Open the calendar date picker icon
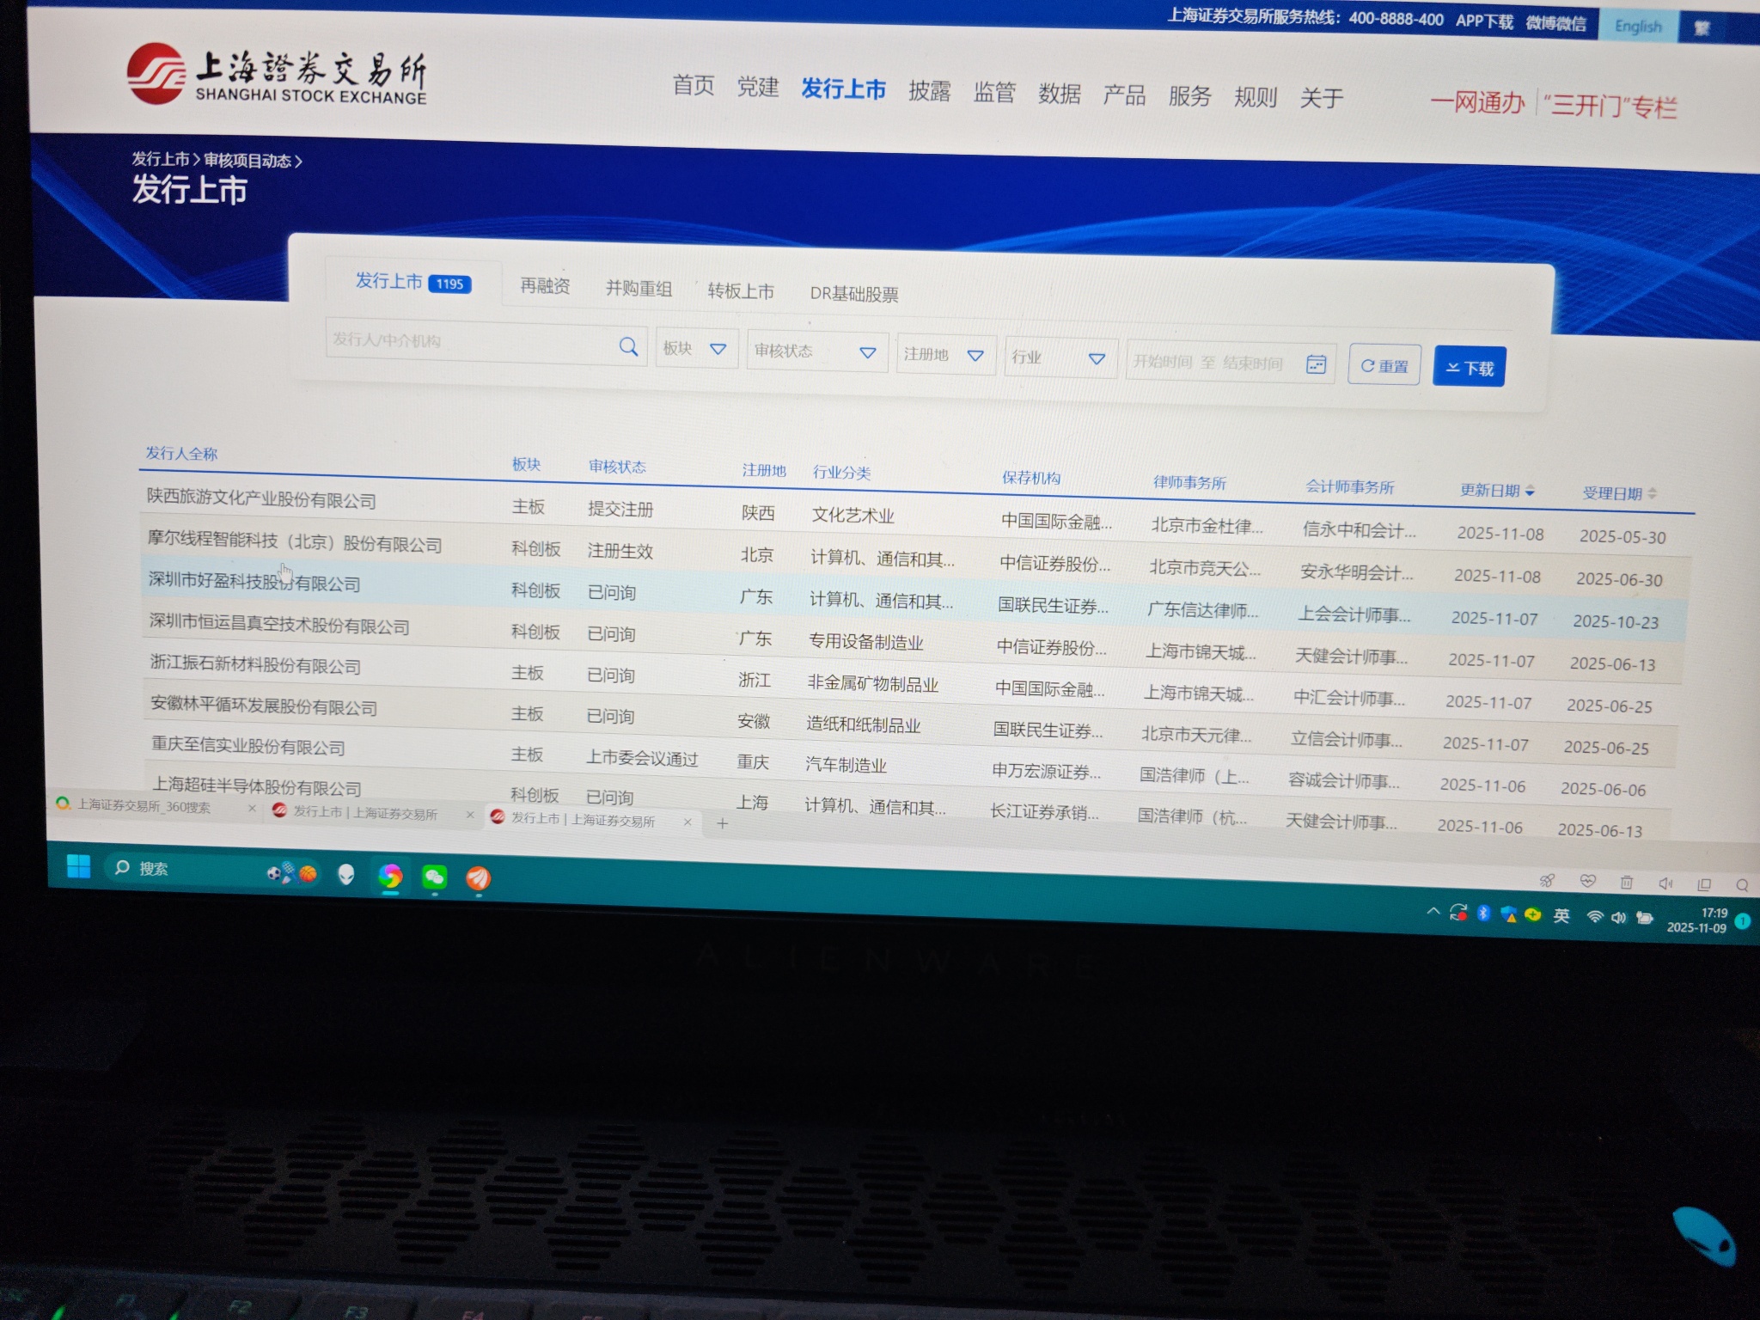 pyautogui.click(x=1316, y=364)
